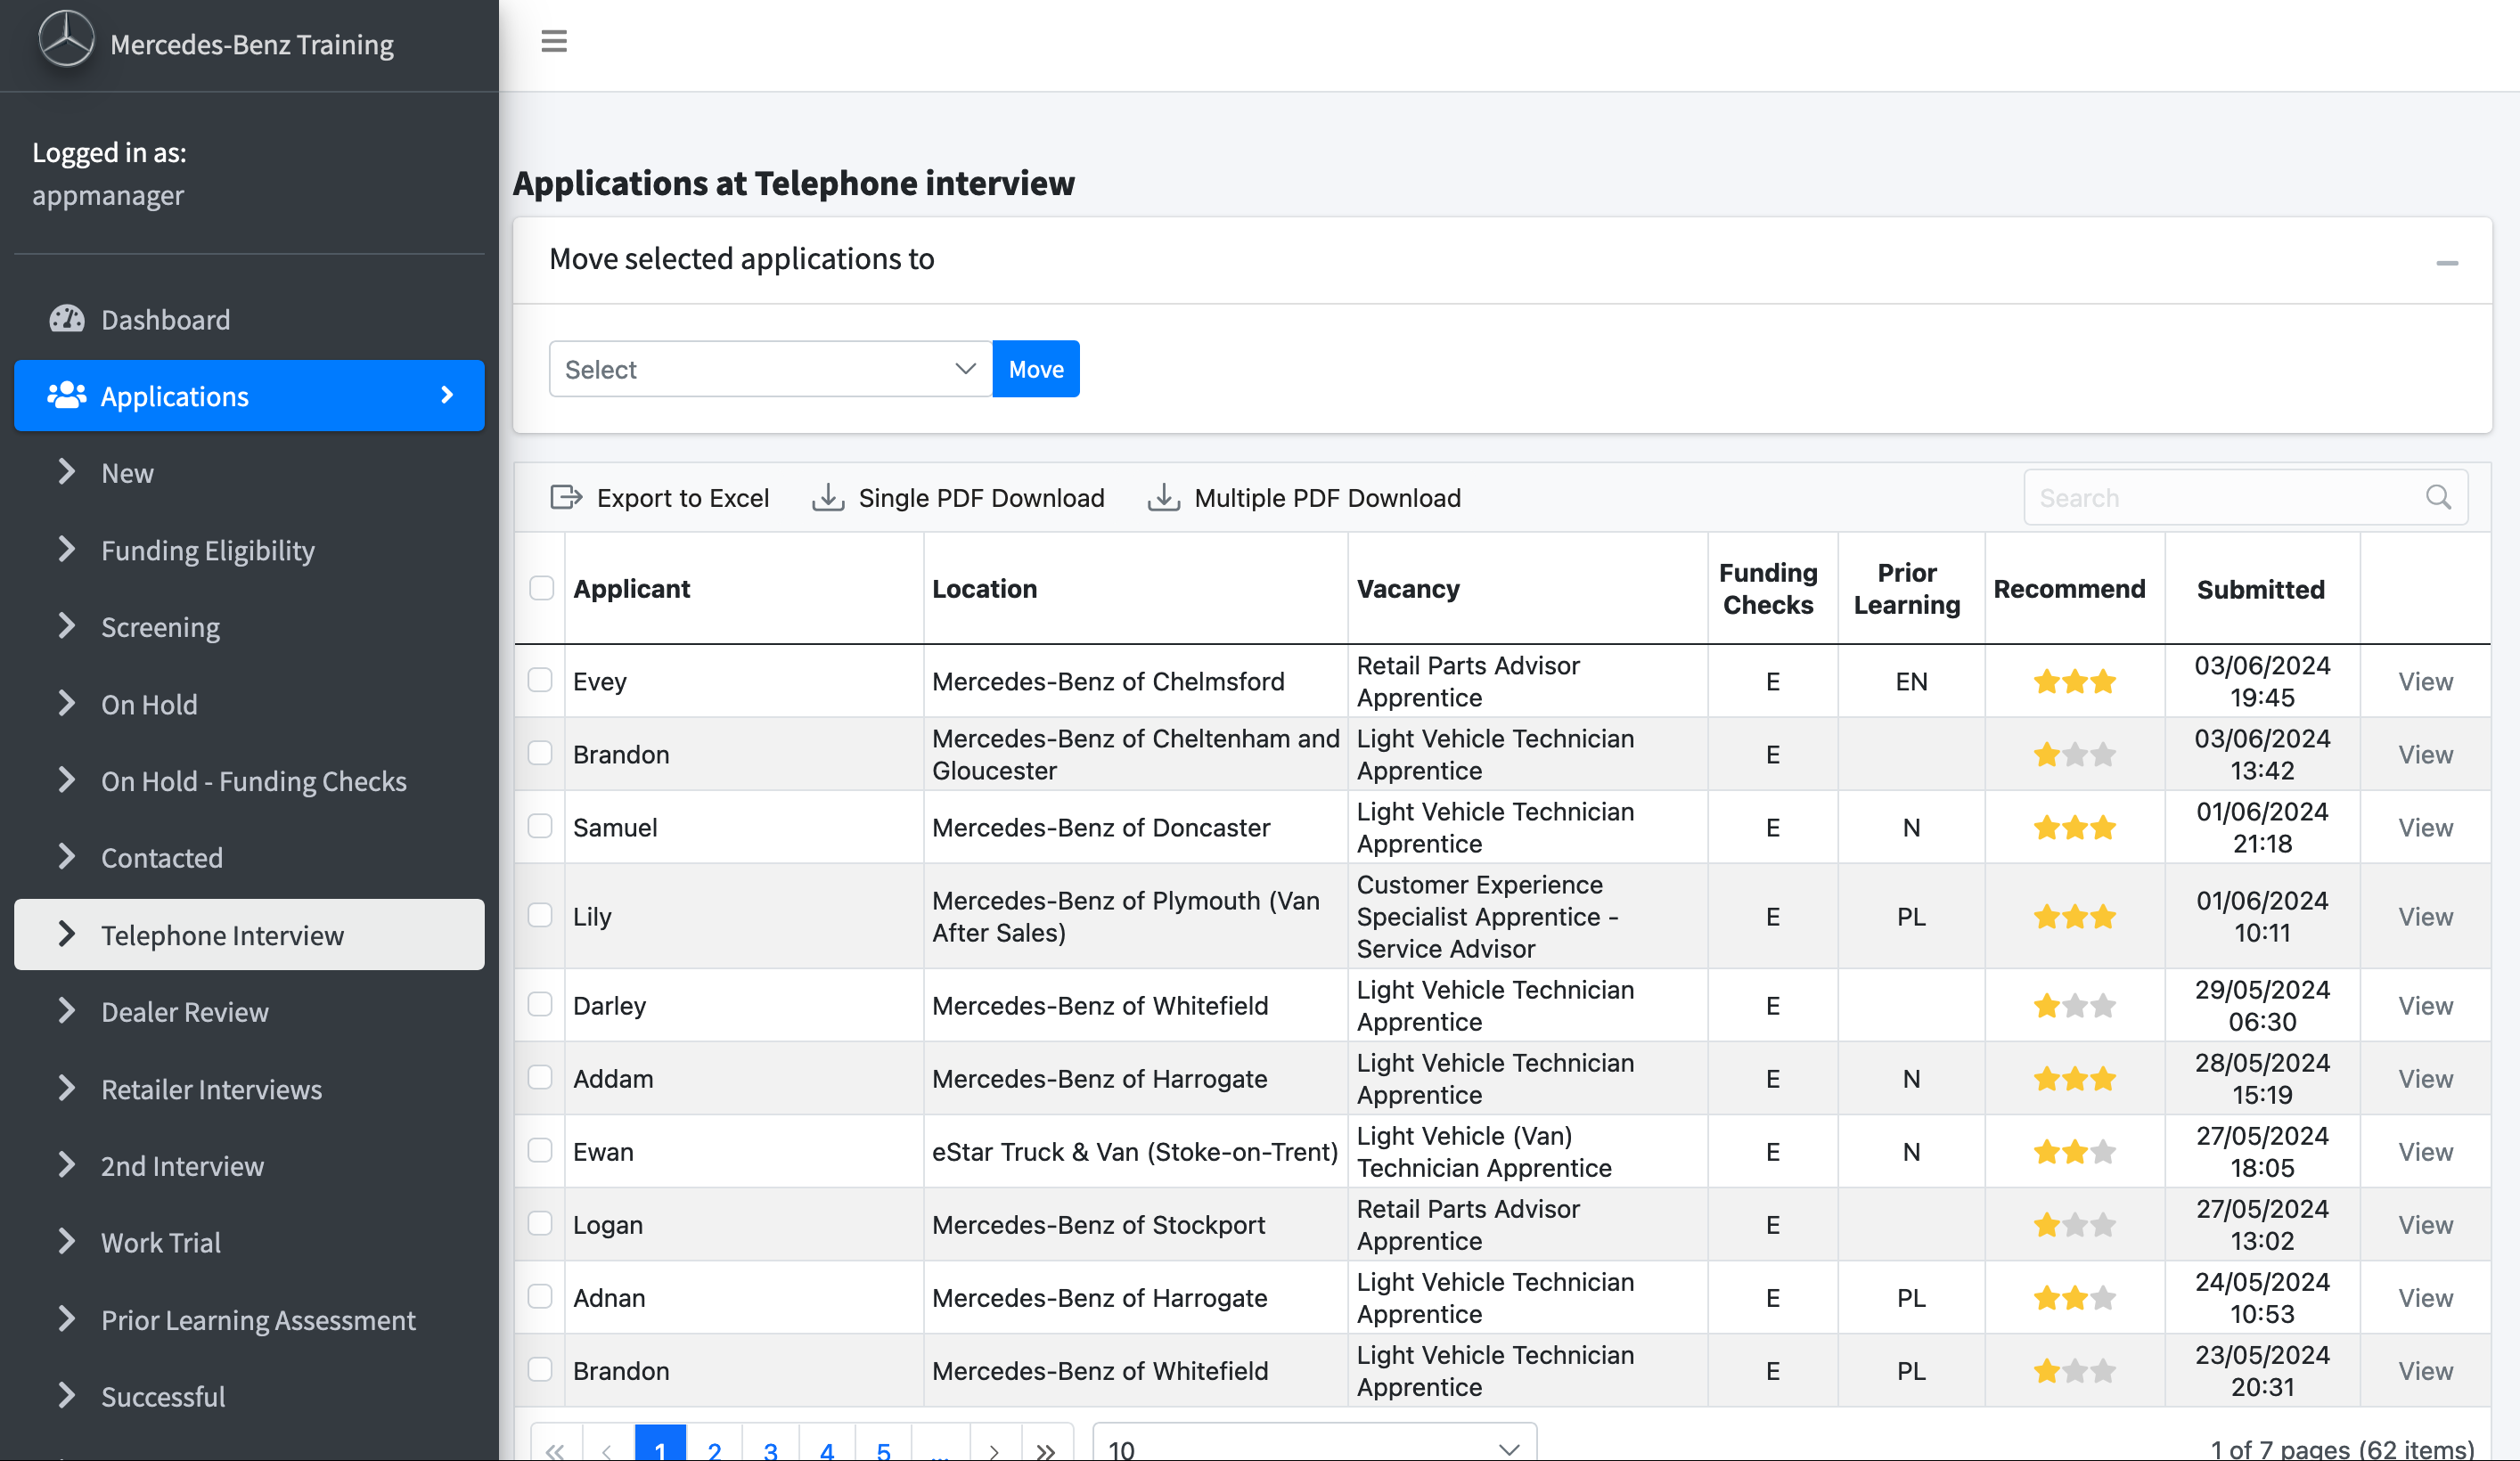Click Logan's one-star rating
The width and height of the screenshot is (2520, 1461).
click(x=2075, y=1225)
